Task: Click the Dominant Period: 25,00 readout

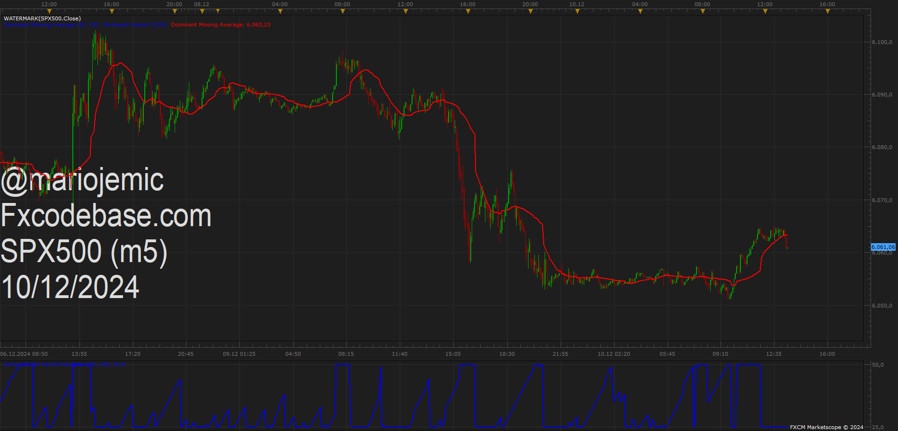Action: coord(134,25)
